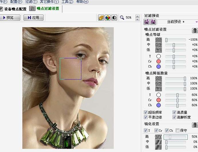
Task: Reset sharpening settings with trash icon
Action: tap(195, 125)
